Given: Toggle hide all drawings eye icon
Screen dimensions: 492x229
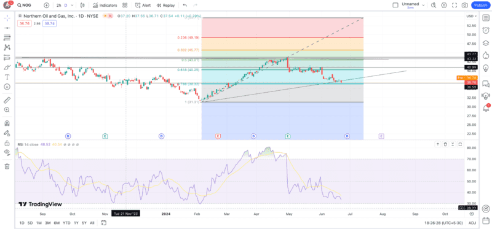Looking at the screenshot, I should 7,152.
